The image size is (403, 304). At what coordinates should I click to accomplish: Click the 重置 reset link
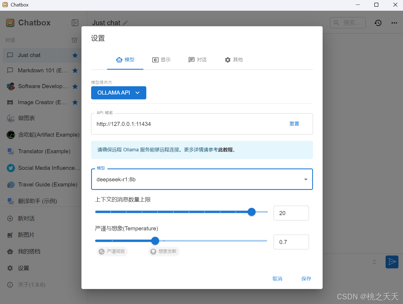click(x=294, y=124)
